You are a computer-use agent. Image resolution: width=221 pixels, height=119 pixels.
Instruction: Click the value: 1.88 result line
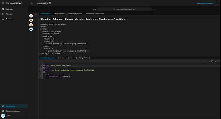pyautogui.click(x=49, y=39)
